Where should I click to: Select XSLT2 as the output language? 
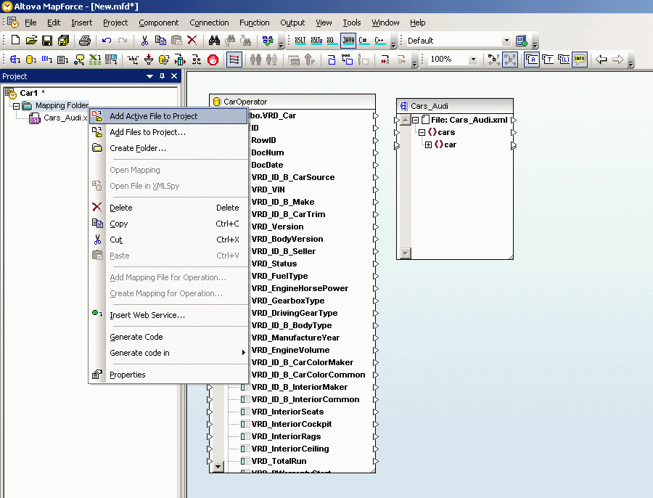coord(316,41)
